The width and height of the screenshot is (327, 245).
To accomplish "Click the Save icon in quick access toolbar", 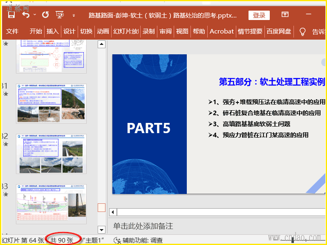I will pos(11,15).
